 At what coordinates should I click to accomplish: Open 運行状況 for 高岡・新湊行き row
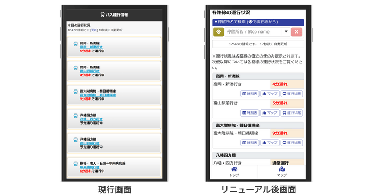coord(291,94)
